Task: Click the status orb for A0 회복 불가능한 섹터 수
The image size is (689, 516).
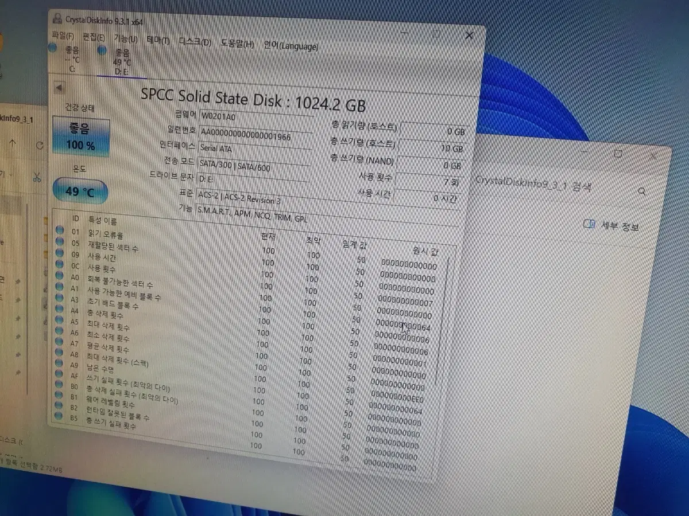Action: pos(60,275)
